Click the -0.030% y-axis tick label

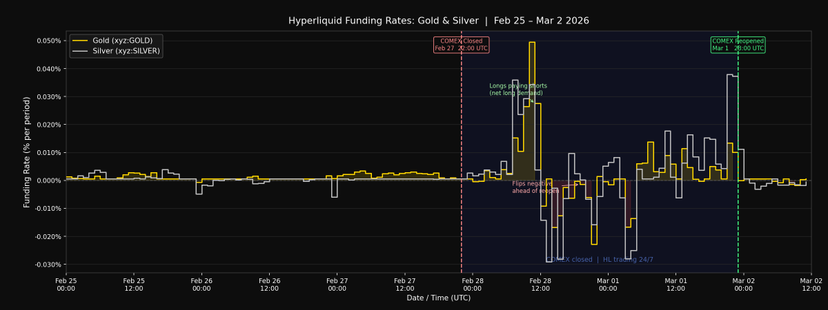[x=45, y=265]
